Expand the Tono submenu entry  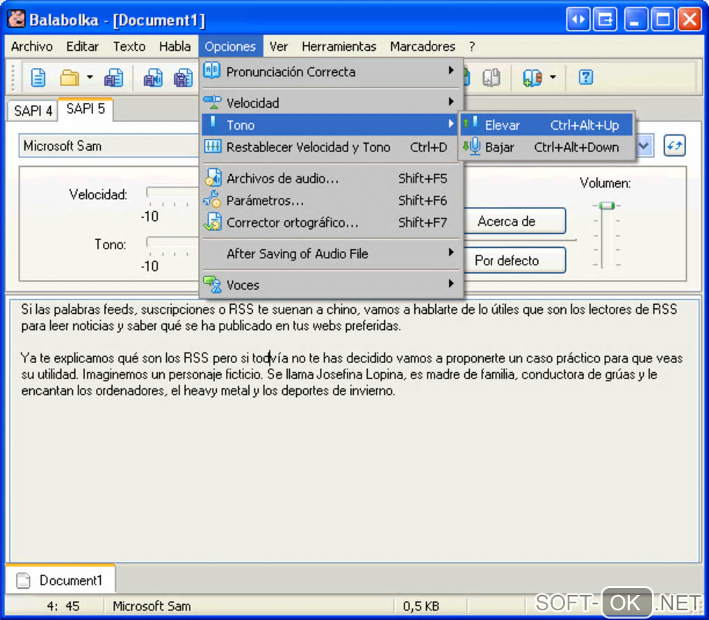pos(329,125)
